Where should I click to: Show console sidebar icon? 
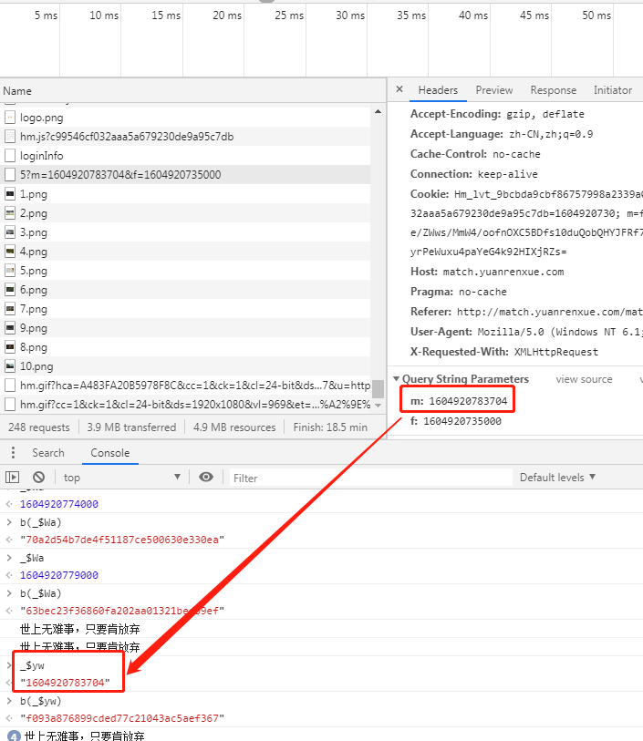pyautogui.click(x=12, y=477)
